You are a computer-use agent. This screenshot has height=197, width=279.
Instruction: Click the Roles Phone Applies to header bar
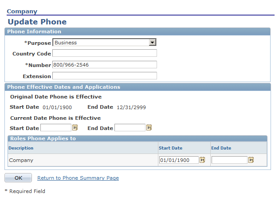(138, 138)
